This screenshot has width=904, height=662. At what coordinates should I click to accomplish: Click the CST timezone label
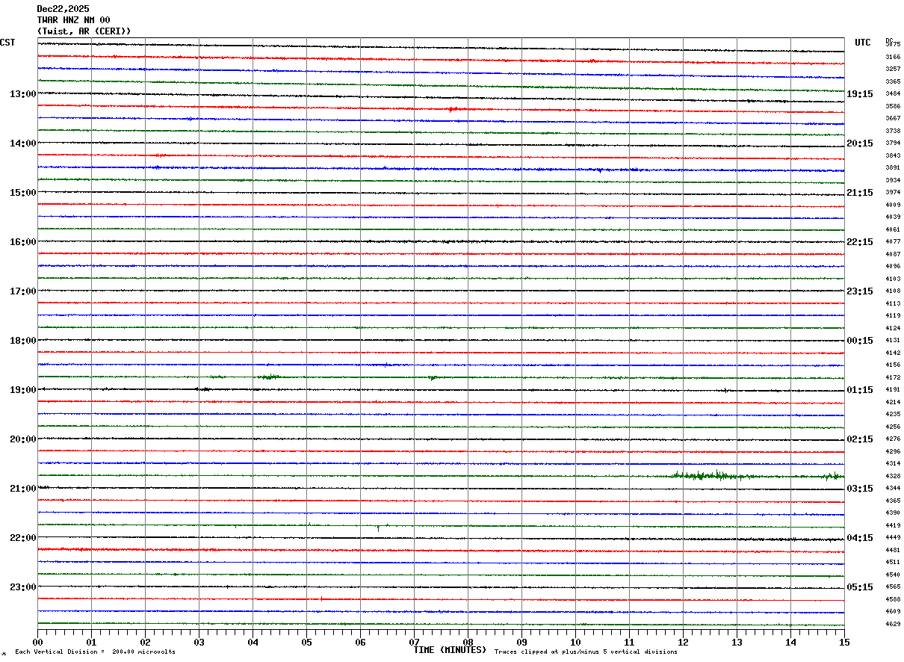(7, 43)
